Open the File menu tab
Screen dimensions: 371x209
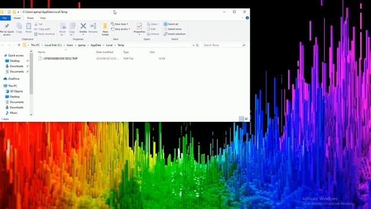point(5,18)
